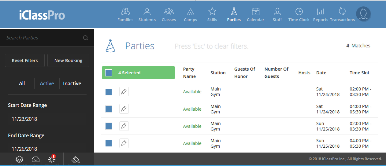Sort by Number Of Guests column header

[277, 73]
